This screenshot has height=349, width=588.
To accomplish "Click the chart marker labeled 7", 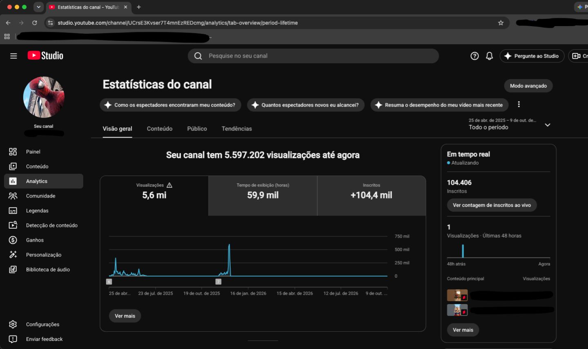I will pyautogui.click(x=218, y=282).
